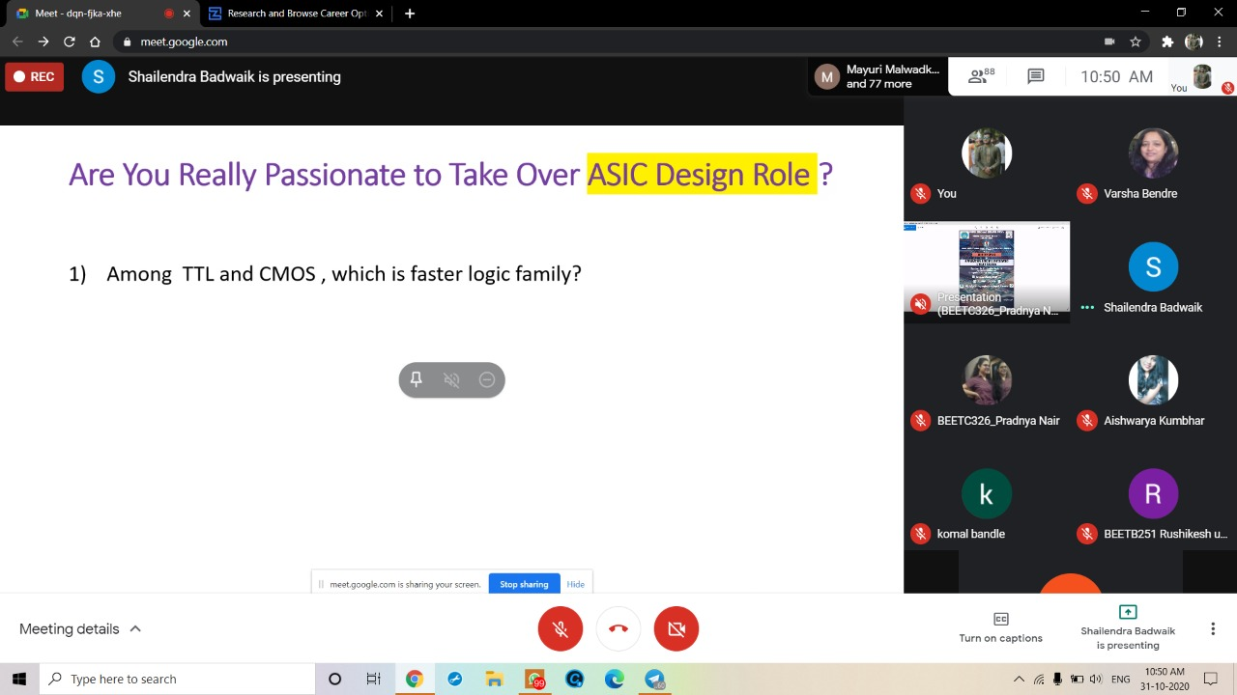
Task: Expand Meeting details panel
Action: click(80, 629)
